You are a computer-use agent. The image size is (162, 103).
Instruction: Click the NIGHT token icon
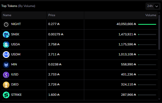coord(6,24)
